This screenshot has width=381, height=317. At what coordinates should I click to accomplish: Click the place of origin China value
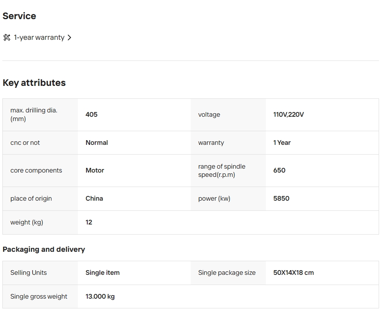[x=94, y=198]
